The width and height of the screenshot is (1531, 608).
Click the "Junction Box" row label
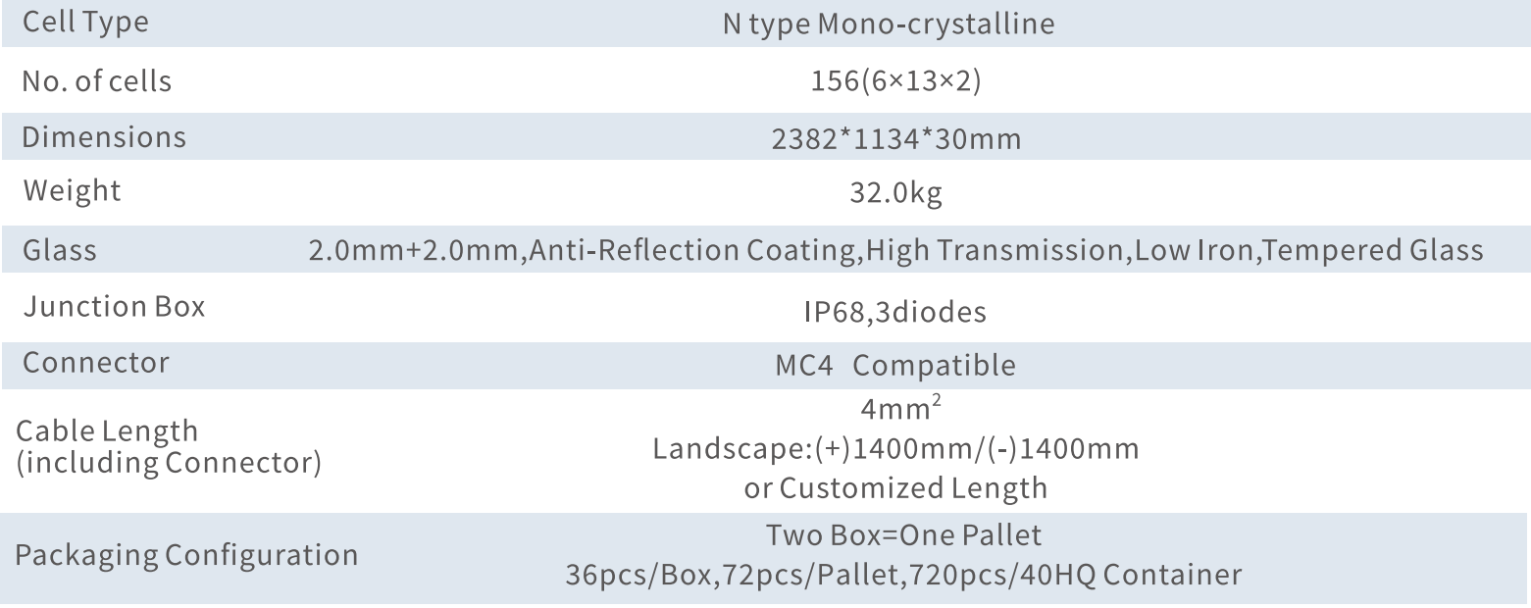tap(113, 306)
